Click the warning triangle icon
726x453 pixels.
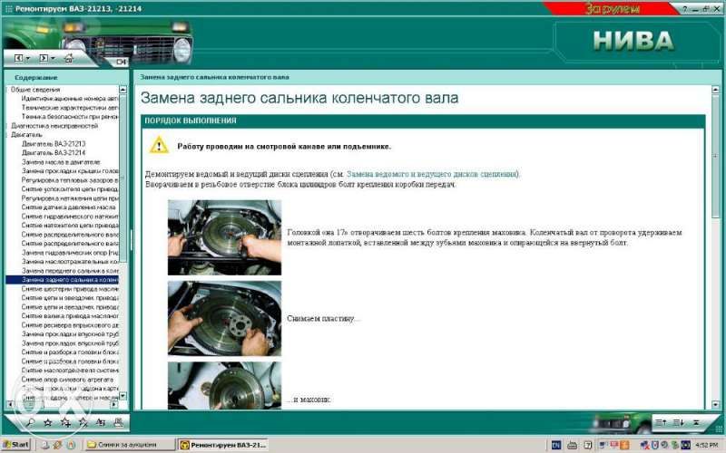pyautogui.click(x=159, y=145)
